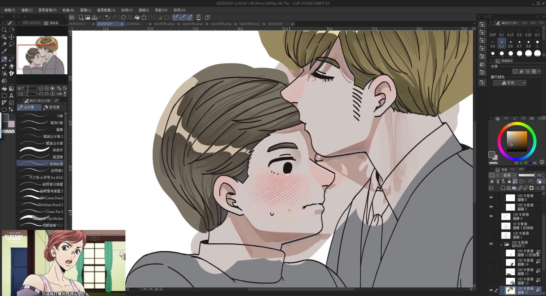
Task: Select the 沾水筆 sub tool group
Action: tap(29, 107)
